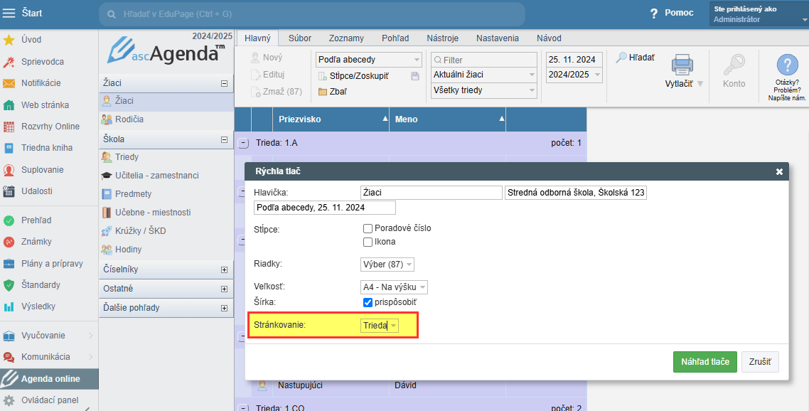The image size is (809, 411).
Task: Open Plány a prípravy briefcase icon
Action: (x=9, y=263)
